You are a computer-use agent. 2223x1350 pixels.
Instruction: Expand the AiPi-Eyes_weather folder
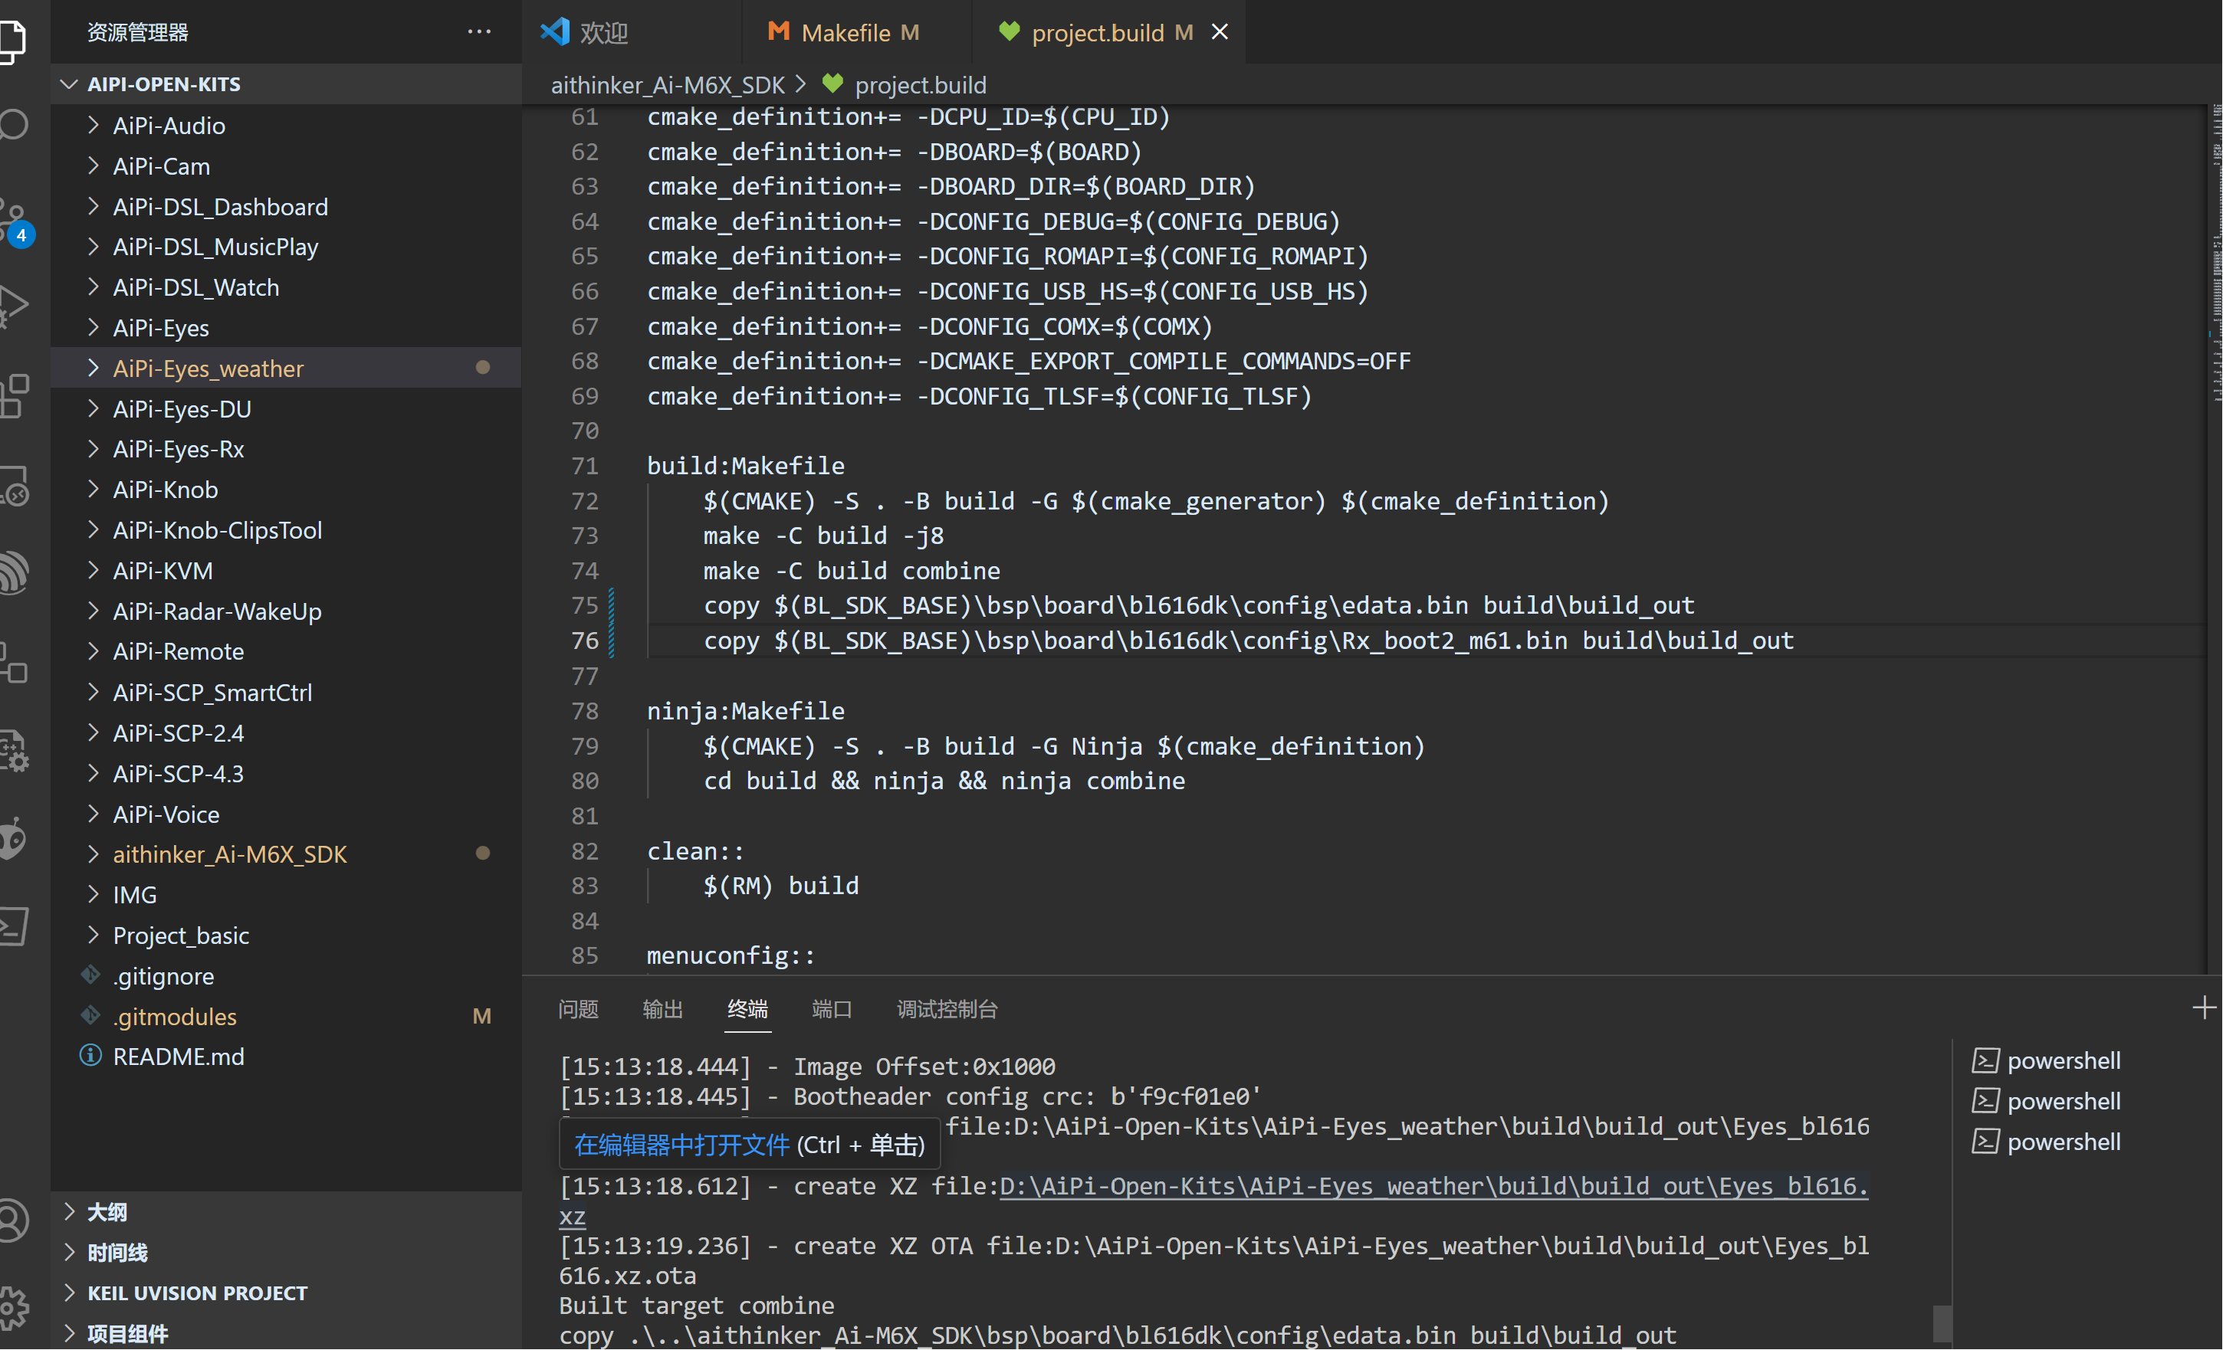[285, 368]
